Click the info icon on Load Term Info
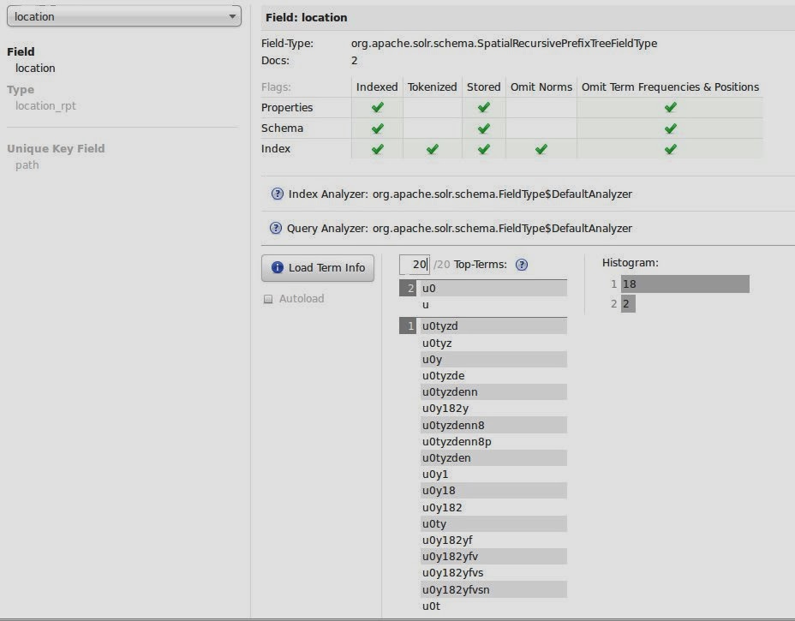 click(x=278, y=268)
